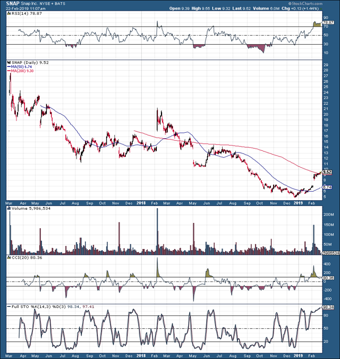
Task: Click the 'Volume 6.0M' header value
Action: pyautogui.click(x=266, y=8)
